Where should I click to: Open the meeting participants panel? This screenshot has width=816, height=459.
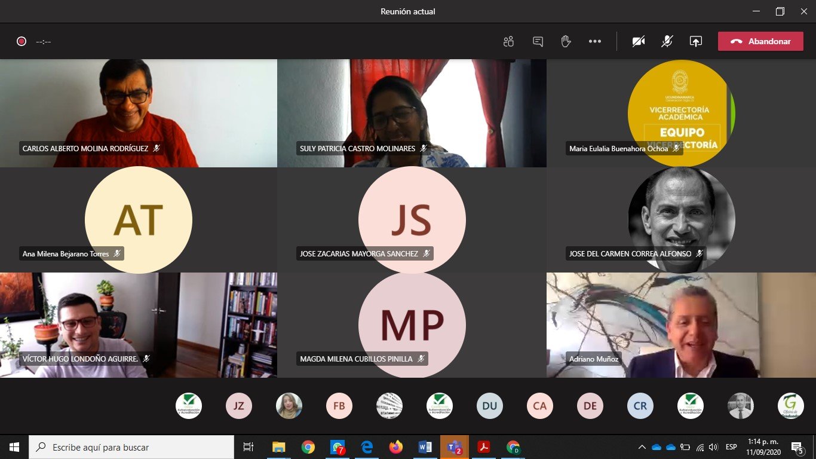(508, 41)
